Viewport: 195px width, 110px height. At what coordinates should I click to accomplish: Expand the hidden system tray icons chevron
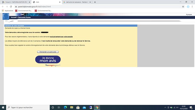click(165, 107)
